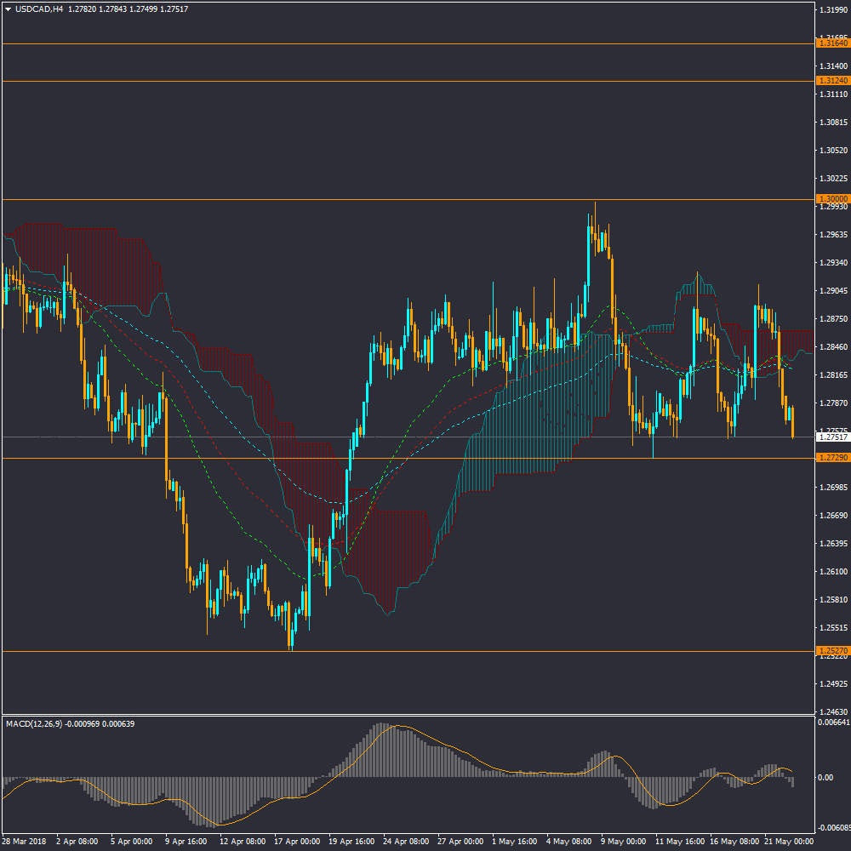Open the dropdown arrow beside USDCAD,H4
Image resolution: width=851 pixels, height=851 pixels.
click(x=8, y=9)
